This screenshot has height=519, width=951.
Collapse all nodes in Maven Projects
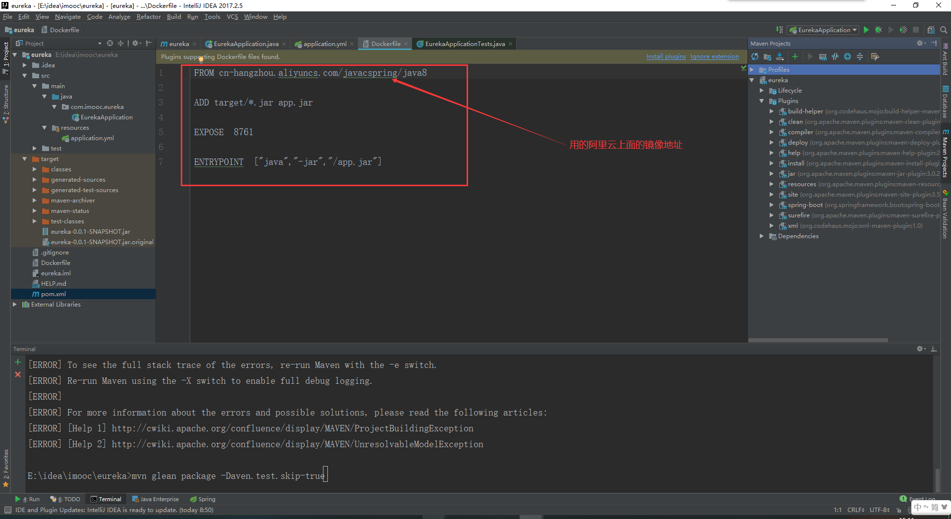pos(860,56)
